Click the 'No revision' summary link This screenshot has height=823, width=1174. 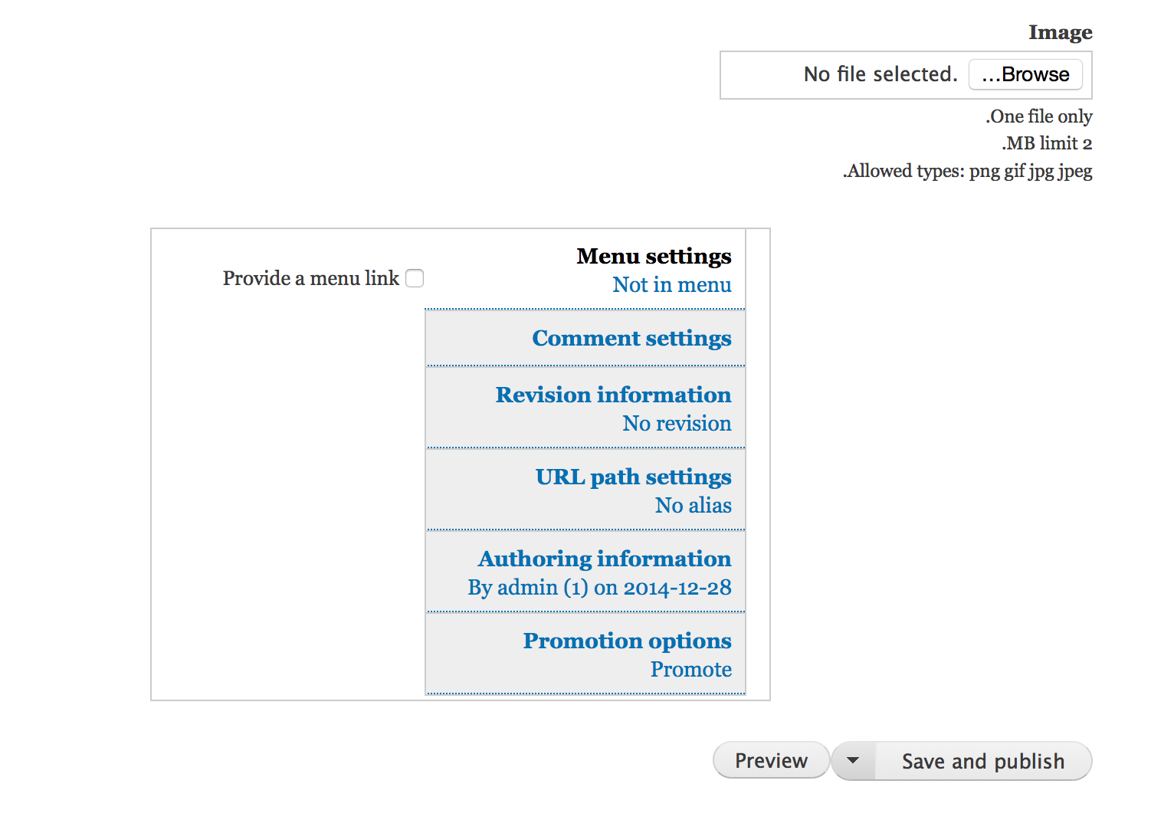click(677, 423)
